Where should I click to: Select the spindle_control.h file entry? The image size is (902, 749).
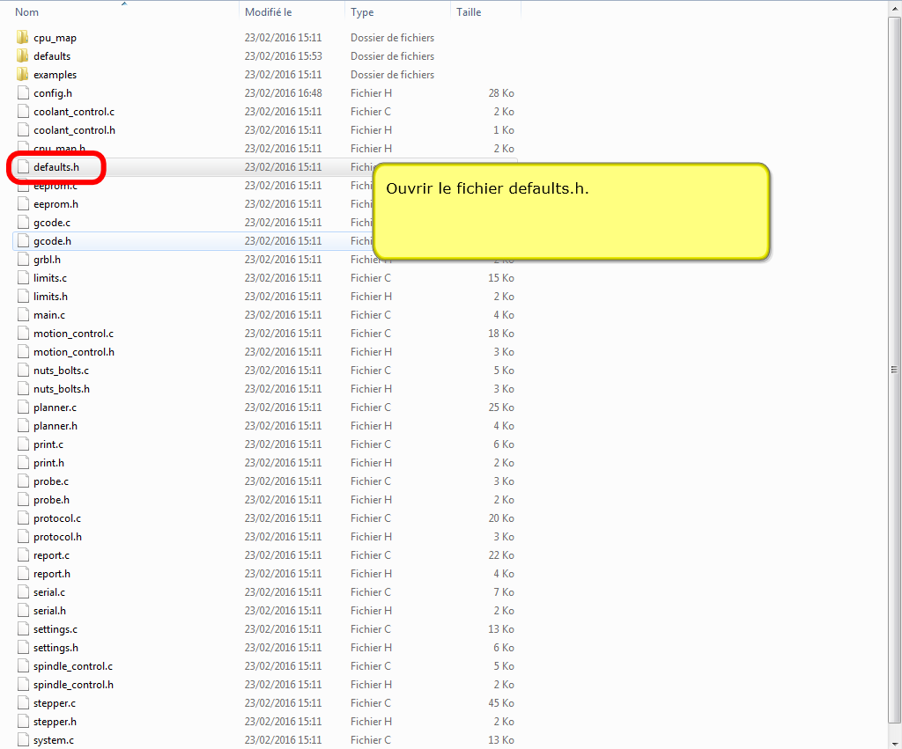73,685
